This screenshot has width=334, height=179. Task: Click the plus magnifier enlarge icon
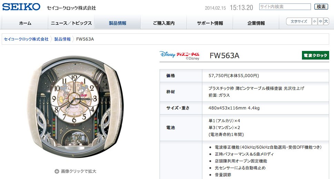pos(57,171)
